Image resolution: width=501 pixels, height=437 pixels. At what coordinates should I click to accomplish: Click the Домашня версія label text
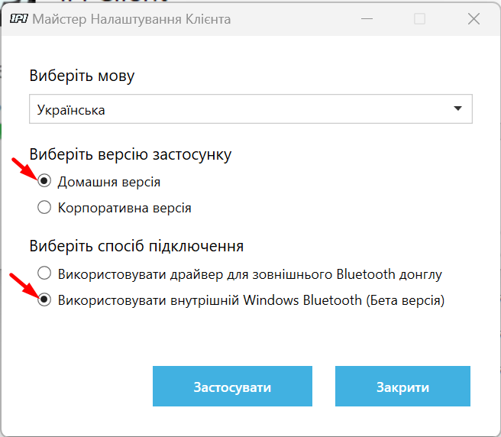[109, 182]
